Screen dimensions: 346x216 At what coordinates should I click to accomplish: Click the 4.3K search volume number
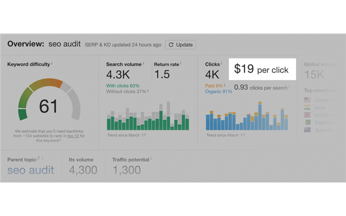(118, 75)
